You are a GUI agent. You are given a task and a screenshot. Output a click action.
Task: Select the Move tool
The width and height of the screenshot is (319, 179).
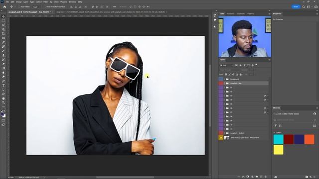[3, 16]
